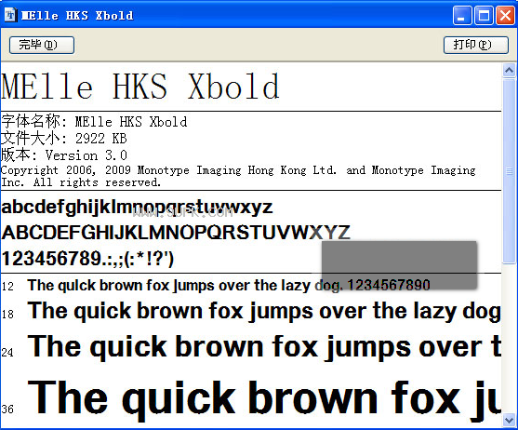The image size is (518, 430).
Task: Click the 打印(P) print button
Action: (476, 45)
